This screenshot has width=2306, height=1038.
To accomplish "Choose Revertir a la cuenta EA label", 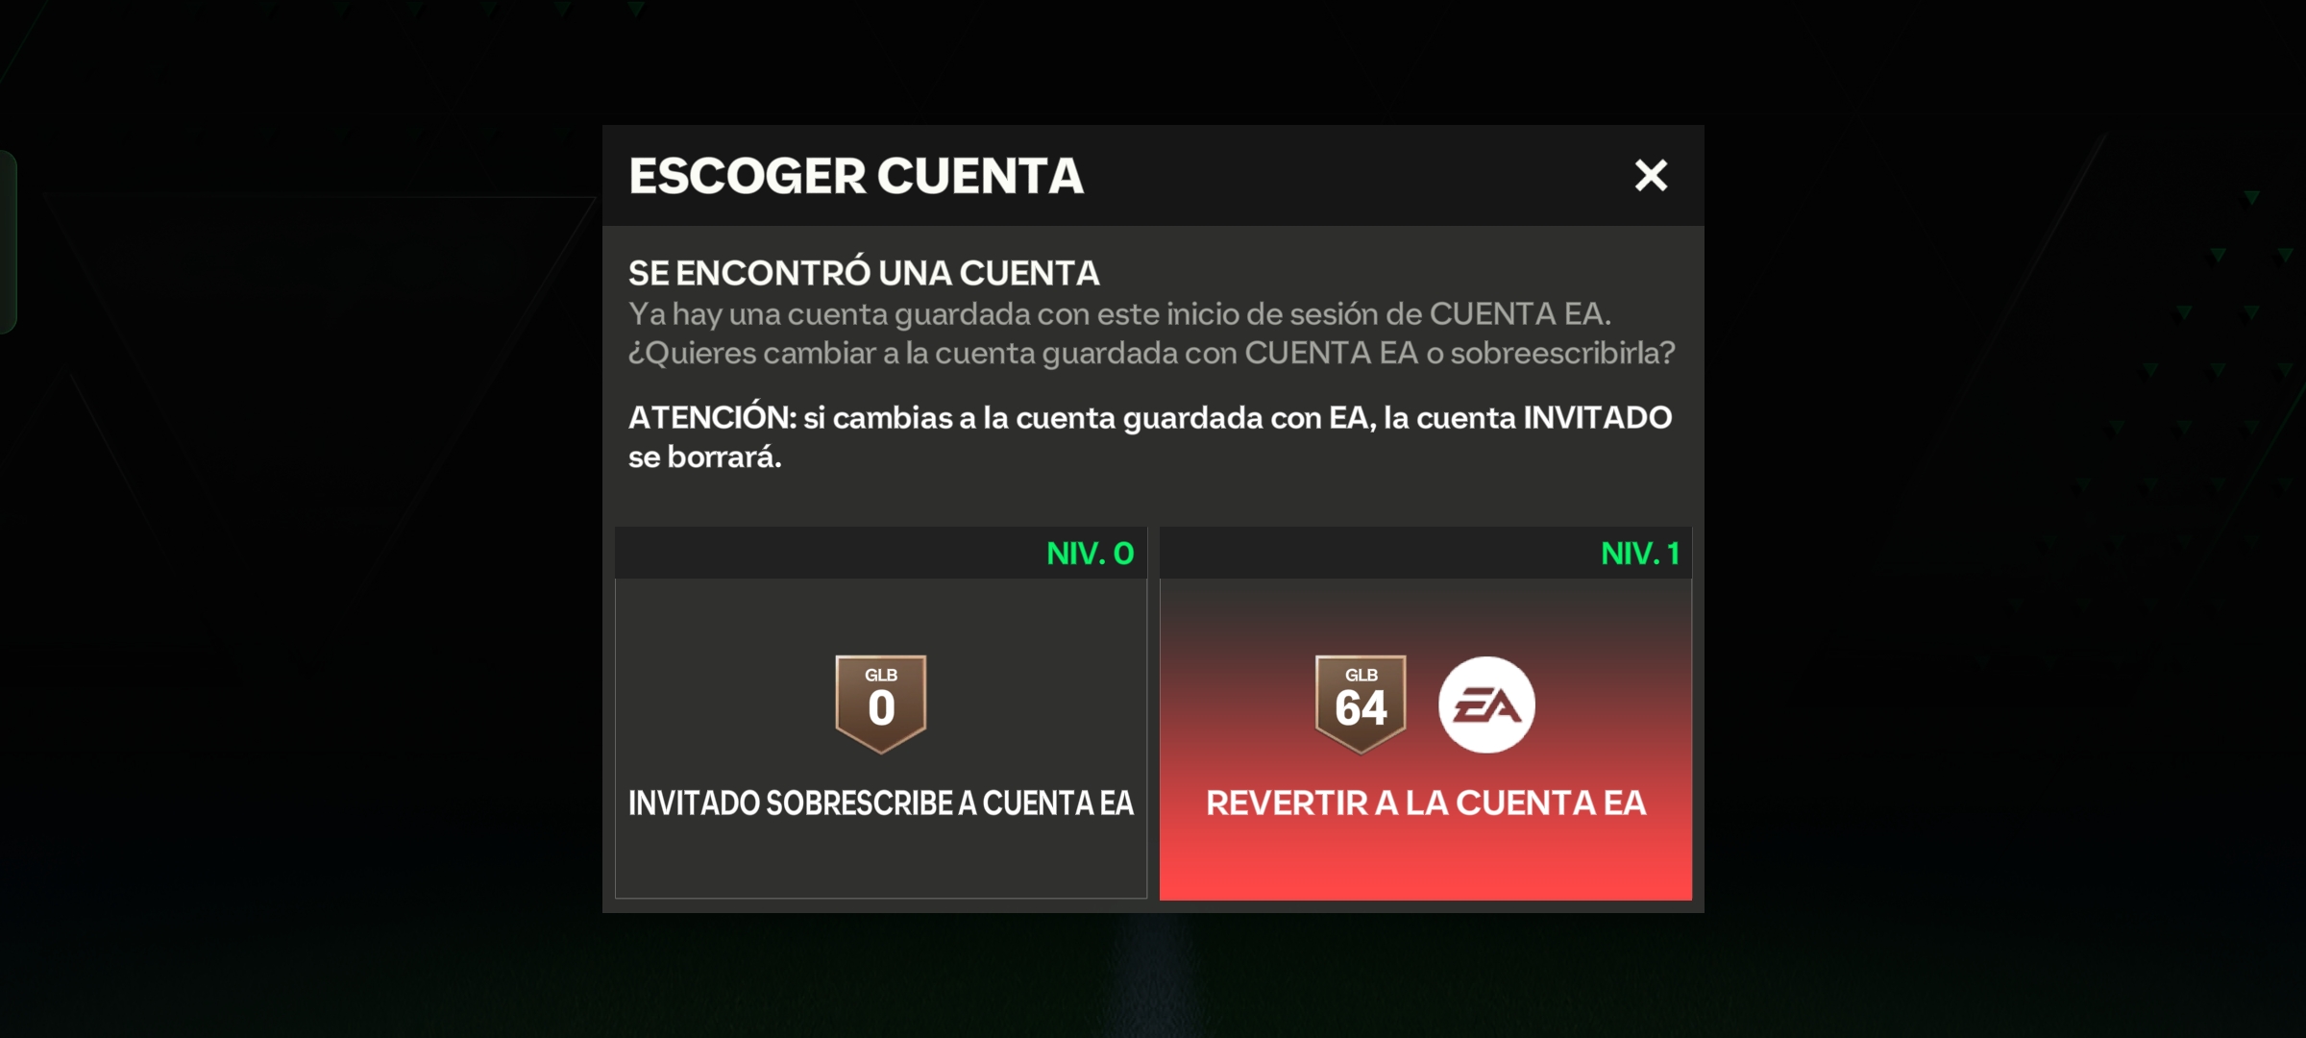I will pos(1426,803).
